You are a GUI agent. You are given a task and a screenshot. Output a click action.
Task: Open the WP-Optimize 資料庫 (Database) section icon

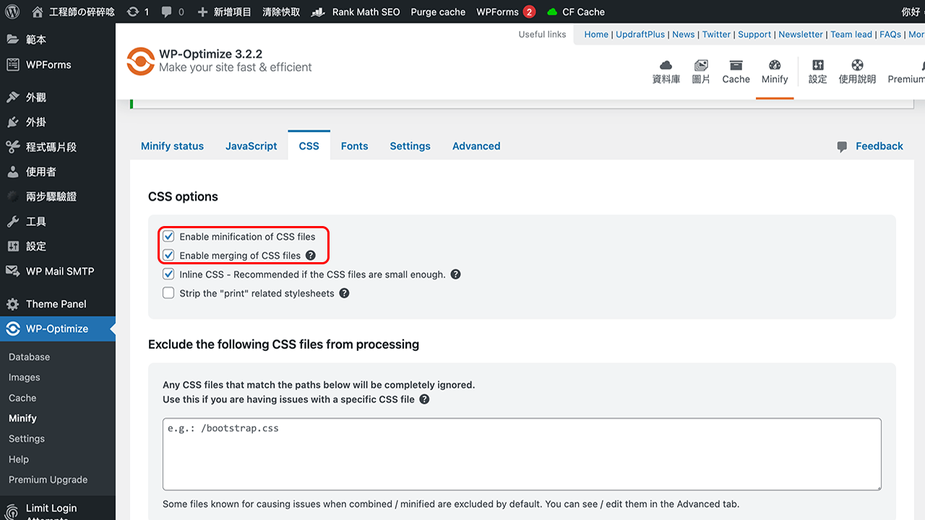(666, 71)
